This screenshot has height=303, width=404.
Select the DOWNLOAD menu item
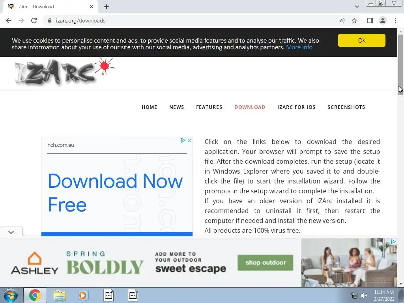[x=250, y=107]
